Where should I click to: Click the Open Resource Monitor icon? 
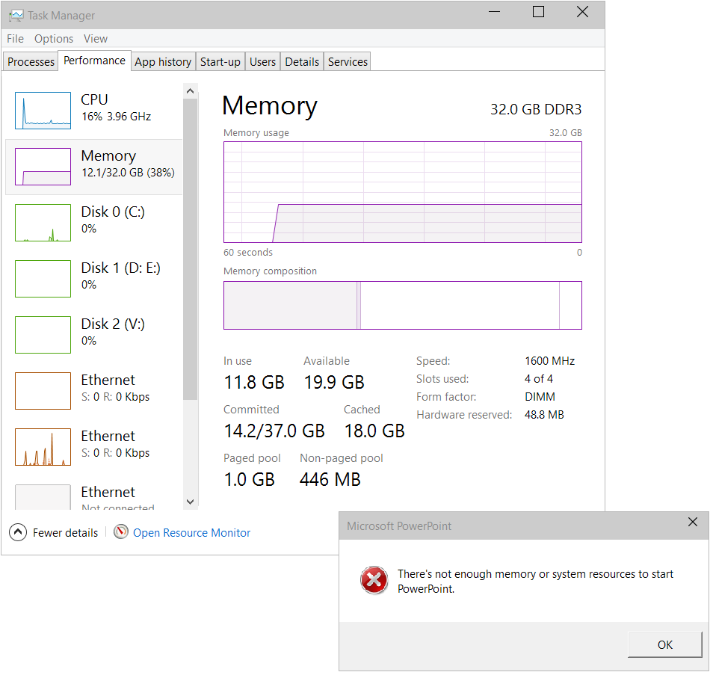coord(120,531)
